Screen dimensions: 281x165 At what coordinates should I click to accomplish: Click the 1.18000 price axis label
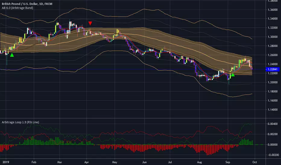[273, 91]
